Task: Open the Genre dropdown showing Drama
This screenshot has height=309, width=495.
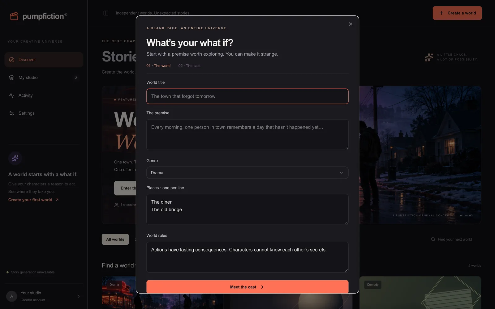Action: [247, 173]
